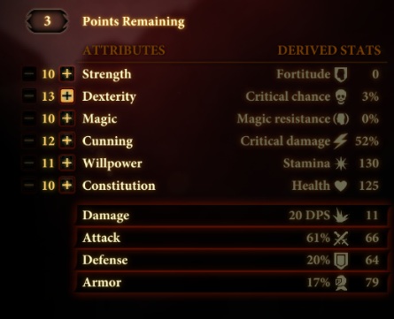Select the Armor helmet icon
Screen dimensions: 394x319
click(x=341, y=283)
